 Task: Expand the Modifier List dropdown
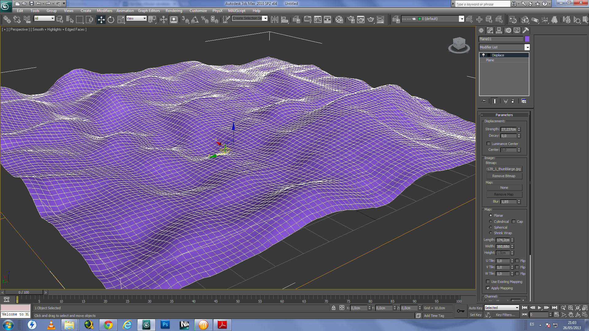coord(527,47)
